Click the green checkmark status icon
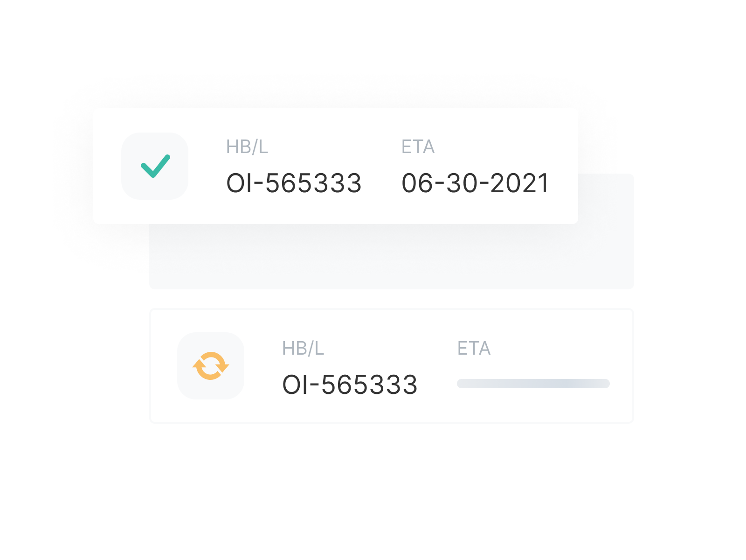Viewport: 746px width, 560px height. point(155,166)
